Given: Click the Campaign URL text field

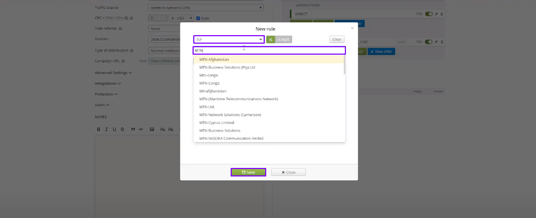Looking at the screenshot, I should pyautogui.click(x=164, y=61).
